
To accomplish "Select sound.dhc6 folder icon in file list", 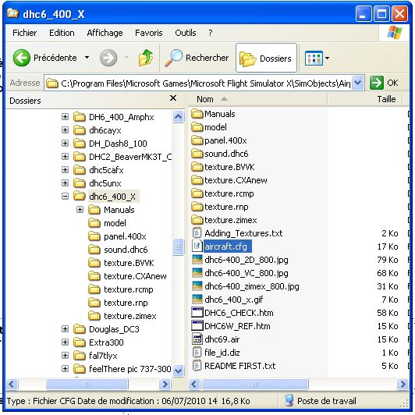I will click(x=197, y=154).
